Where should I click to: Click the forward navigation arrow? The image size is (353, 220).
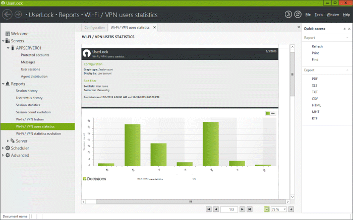[x=18, y=15]
